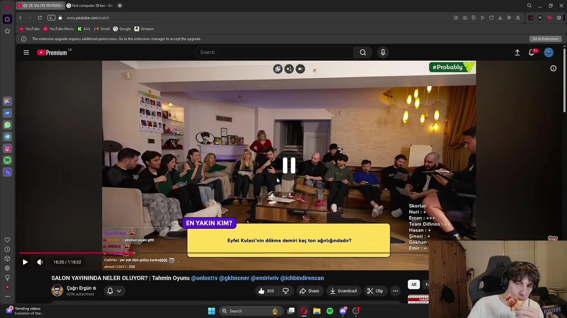The width and height of the screenshot is (567, 318).
Task: Click sparkle overlay button on video
Action: [289, 69]
